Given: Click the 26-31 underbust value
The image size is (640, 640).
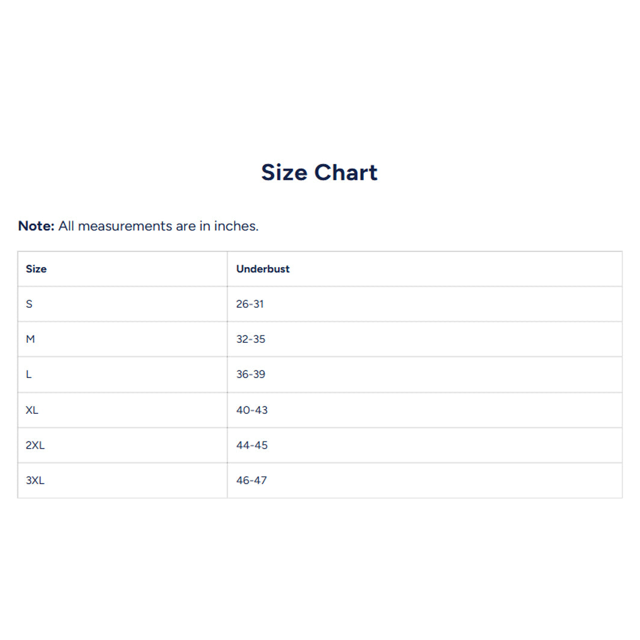Looking at the screenshot, I should pos(250,304).
